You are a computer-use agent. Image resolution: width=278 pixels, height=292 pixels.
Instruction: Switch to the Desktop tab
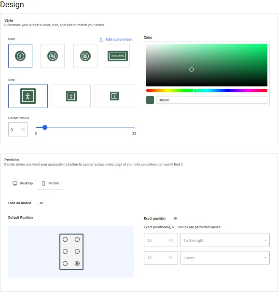click(x=23, y=183)
